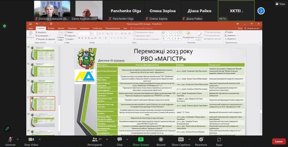The image size is (288, 147).
Task: Toggle the Unmute microphone button
Action: (10, 140)
